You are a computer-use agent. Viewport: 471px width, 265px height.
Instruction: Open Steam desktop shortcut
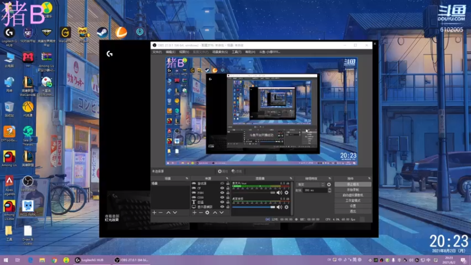pos(102,32)
